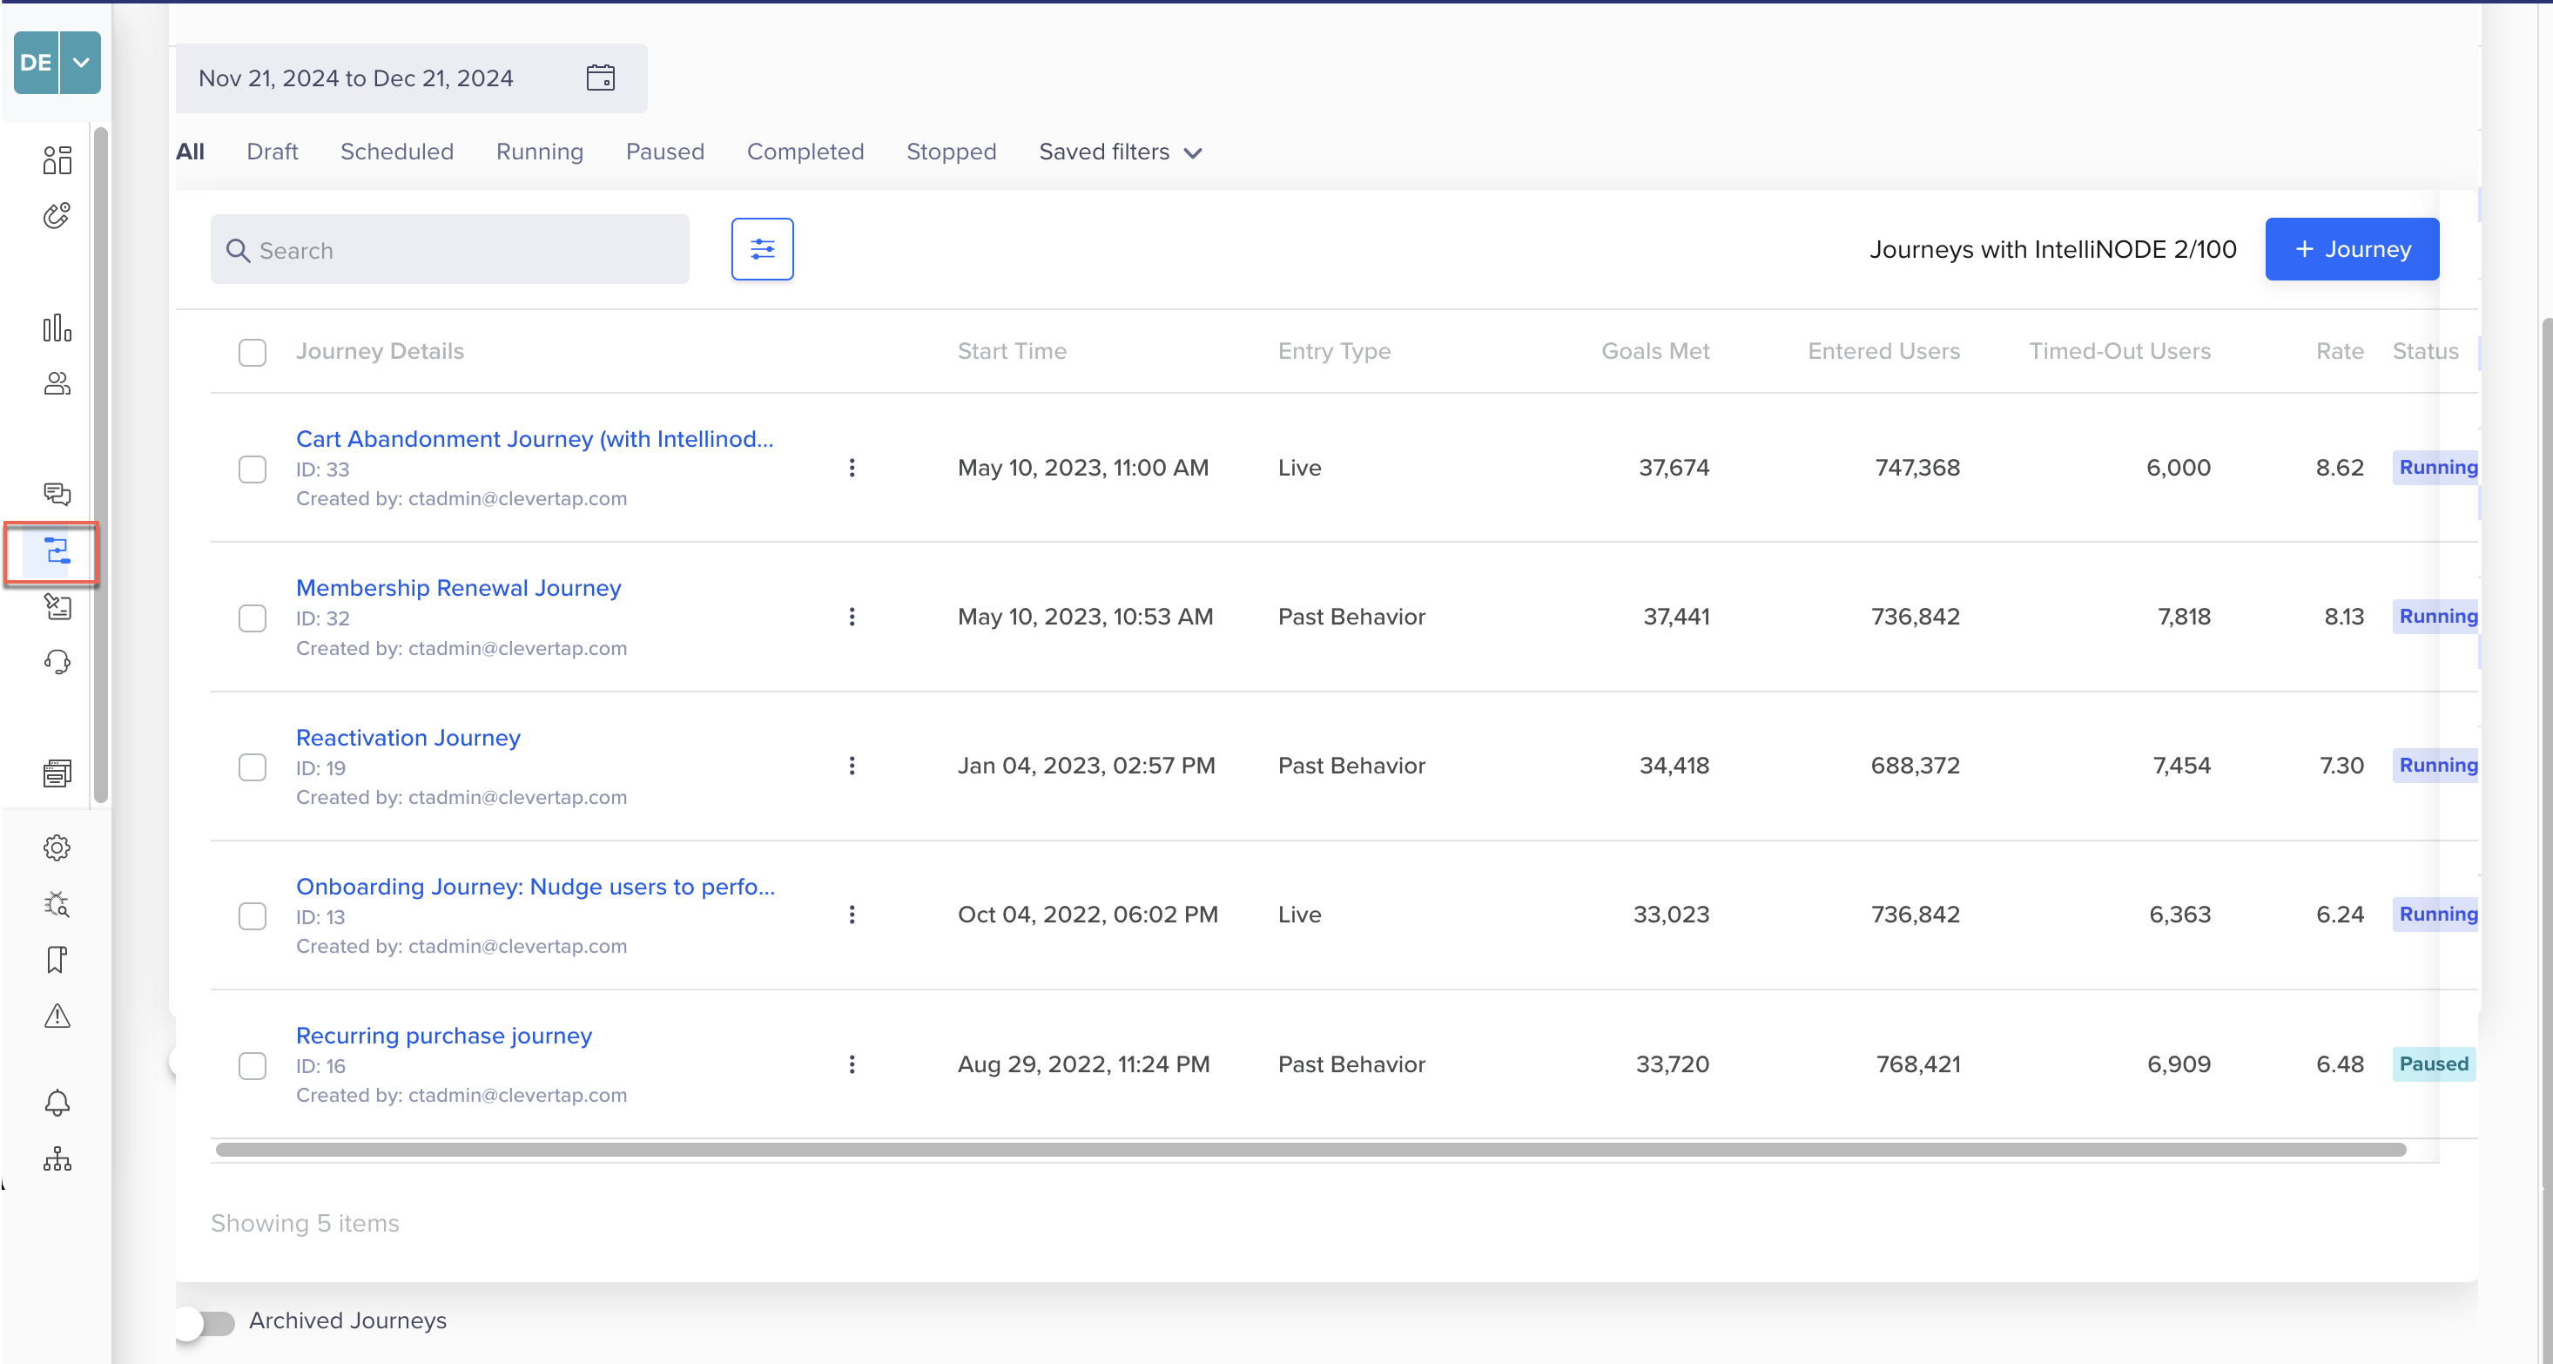This screenshot has width=2553, height=1364.
Task: Switch to the Stopped tab
Action: 952,152
